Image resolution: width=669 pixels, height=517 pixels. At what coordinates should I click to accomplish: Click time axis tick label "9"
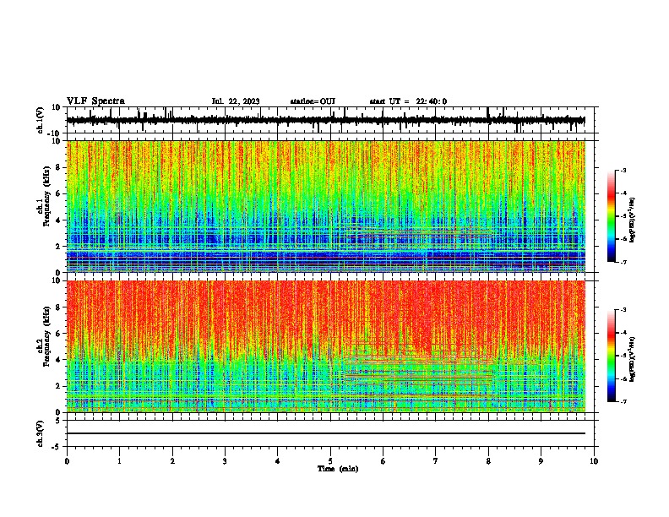[x=541, y=461]
